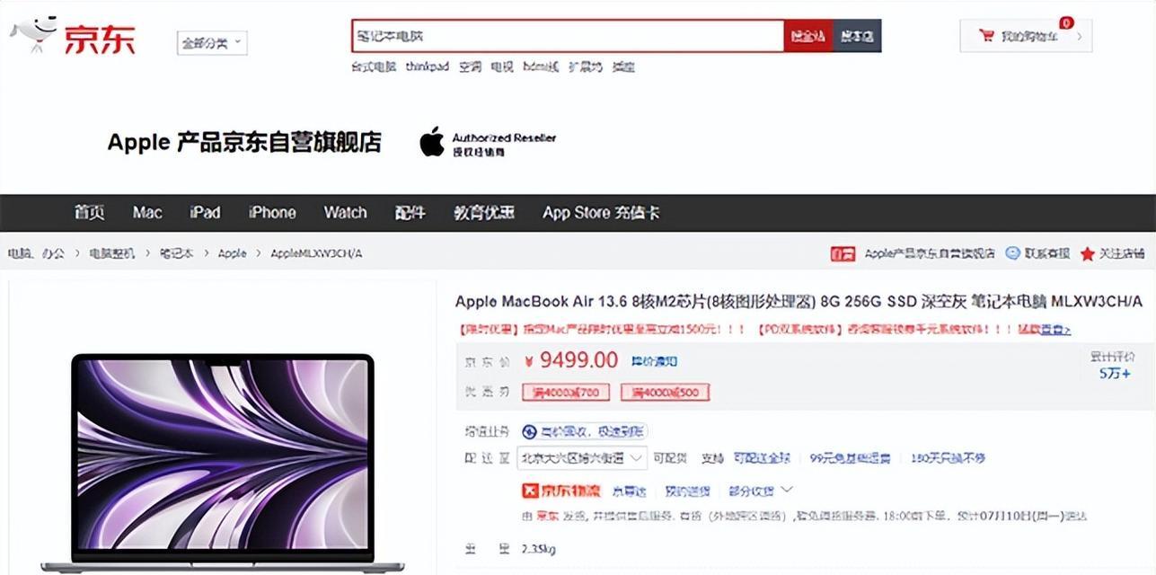Click the price drop notification link

coord(654,361)
